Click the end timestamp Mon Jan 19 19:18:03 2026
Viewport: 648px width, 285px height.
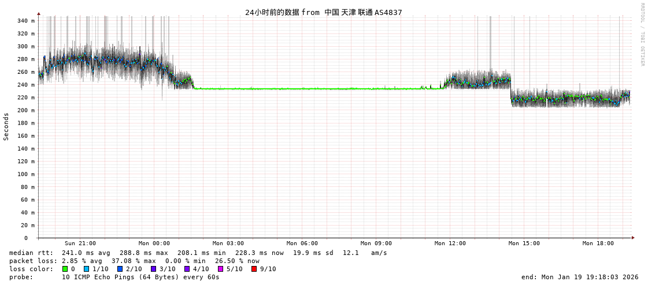580,277
